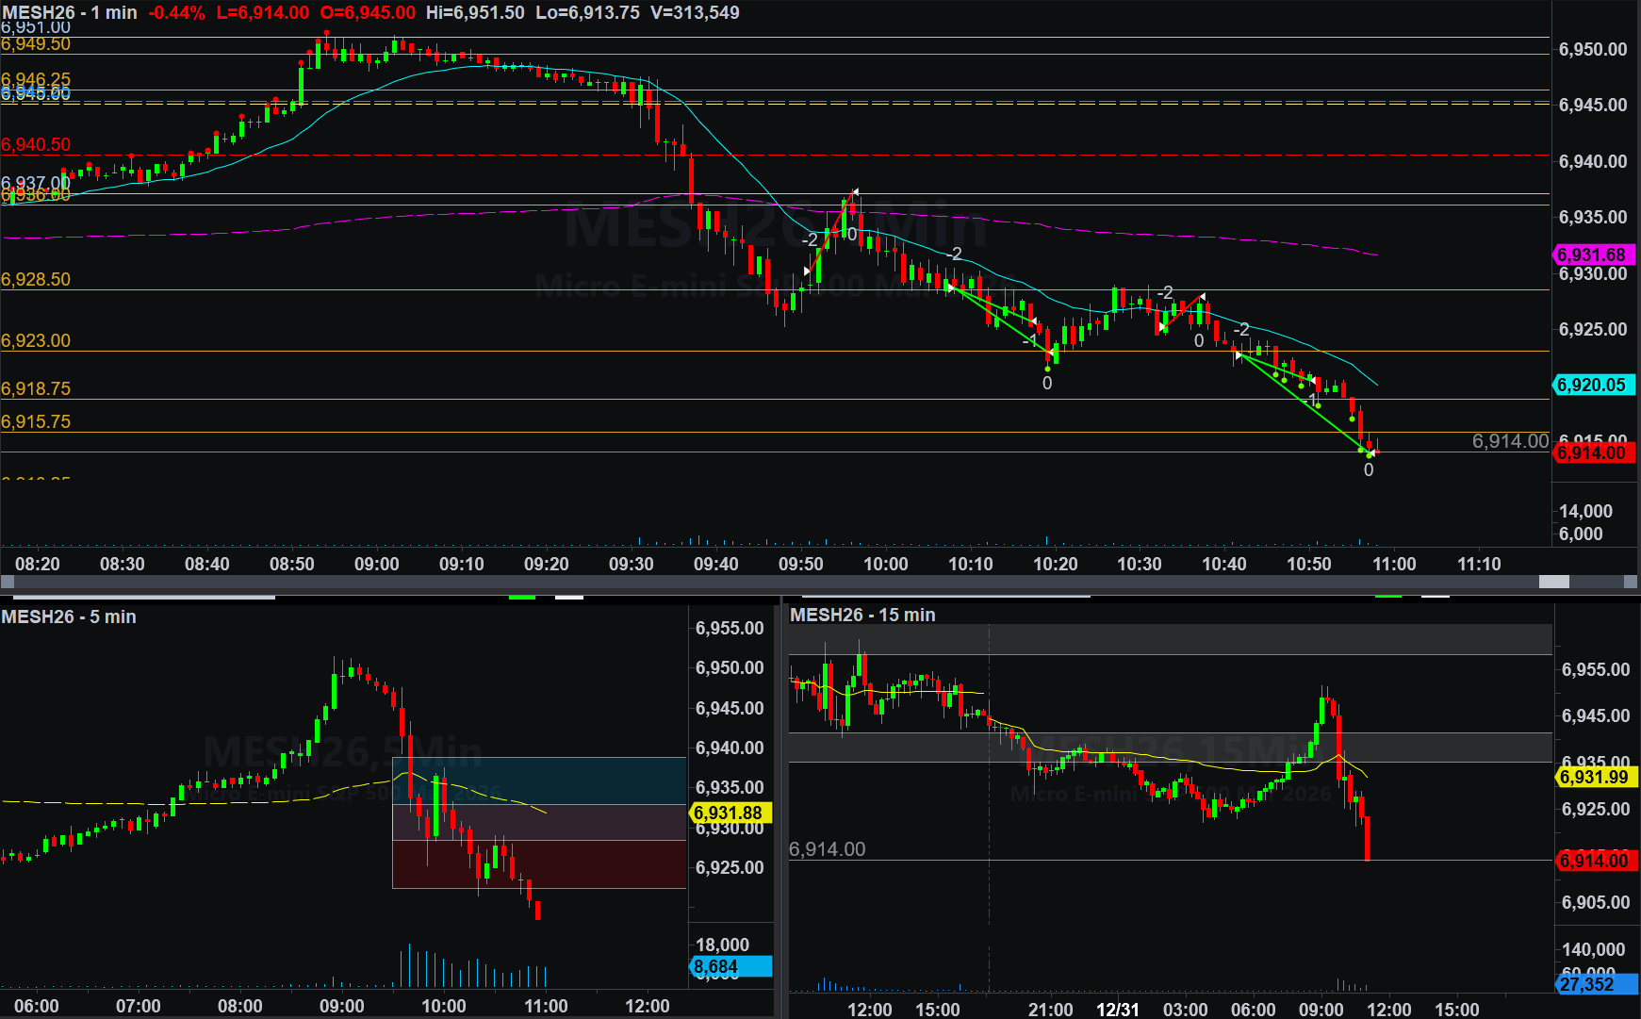Click the 6,928.50 price level label
Screen dimensions: 1641x1019
click(x=36, y=279)
